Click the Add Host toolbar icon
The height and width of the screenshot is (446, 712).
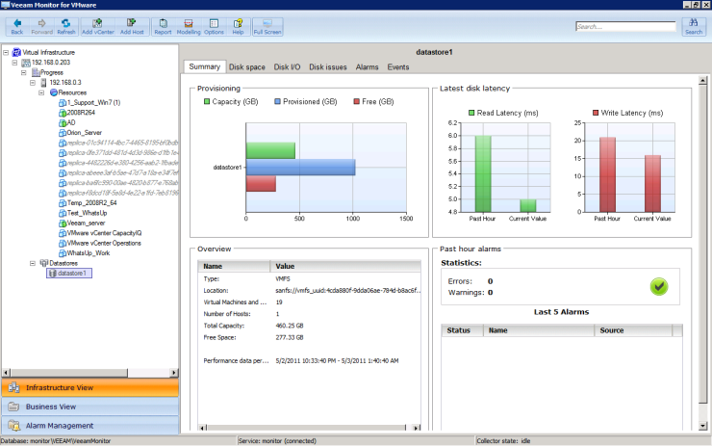(x=132, y=23)
